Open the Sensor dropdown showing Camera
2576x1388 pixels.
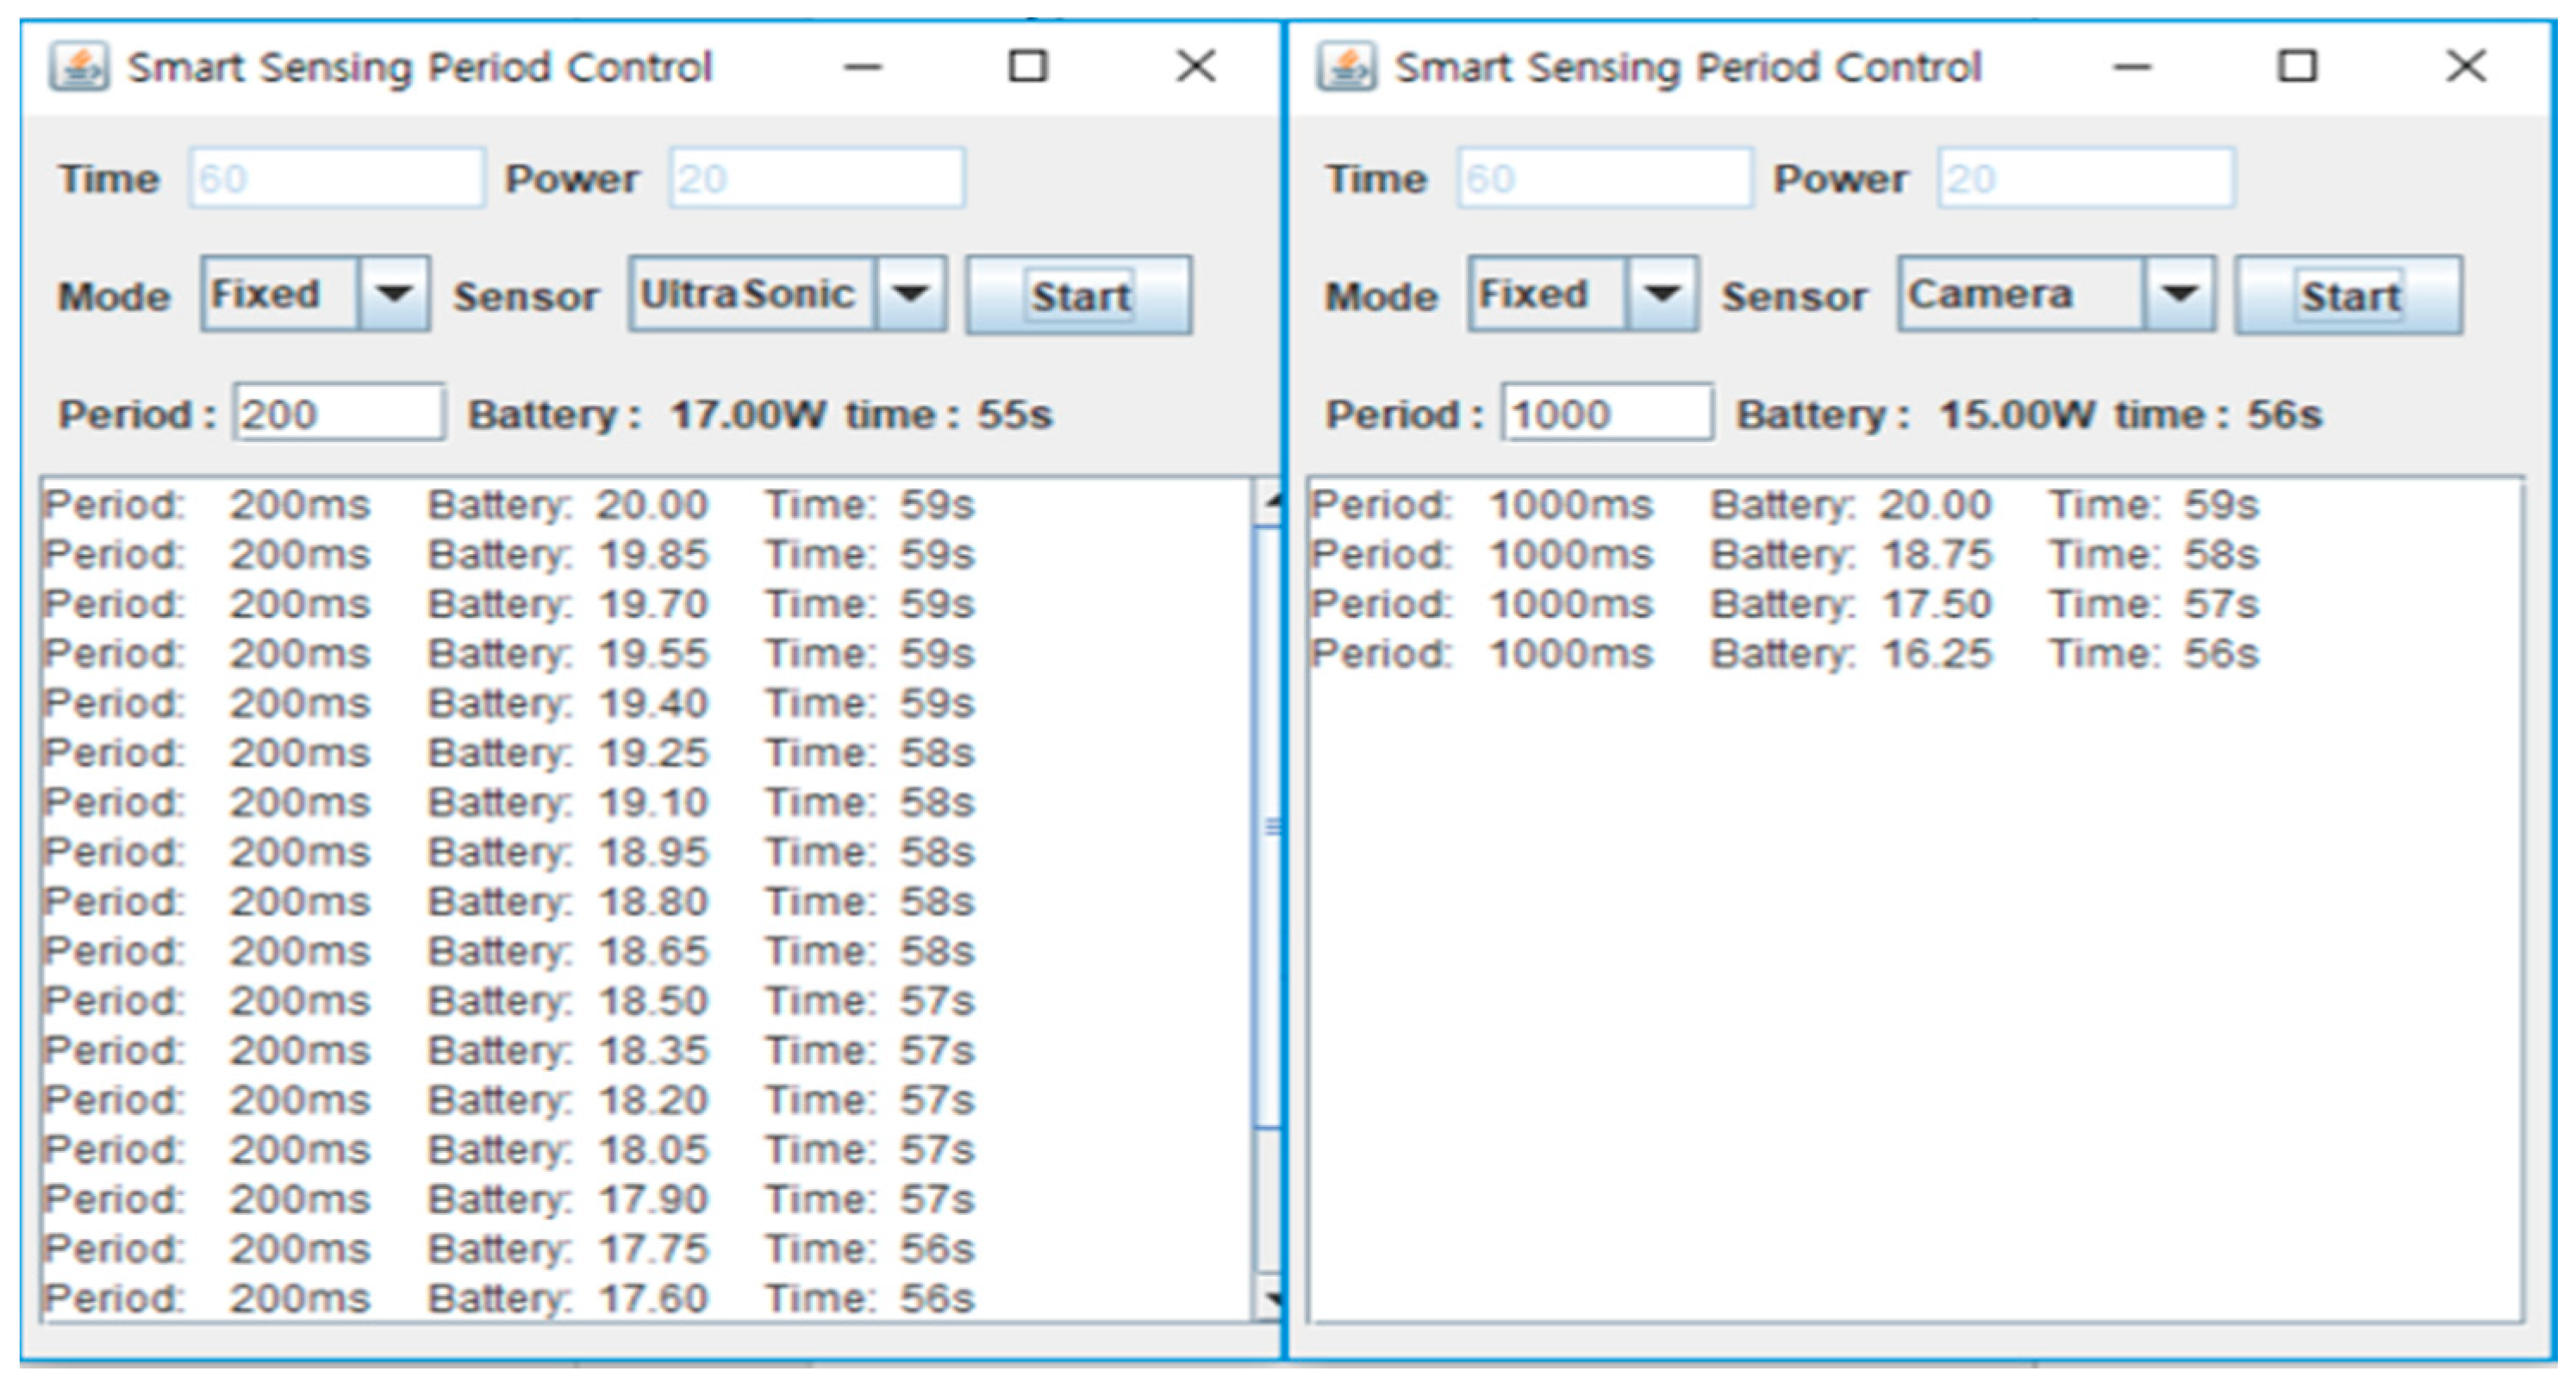(2057, 294)
